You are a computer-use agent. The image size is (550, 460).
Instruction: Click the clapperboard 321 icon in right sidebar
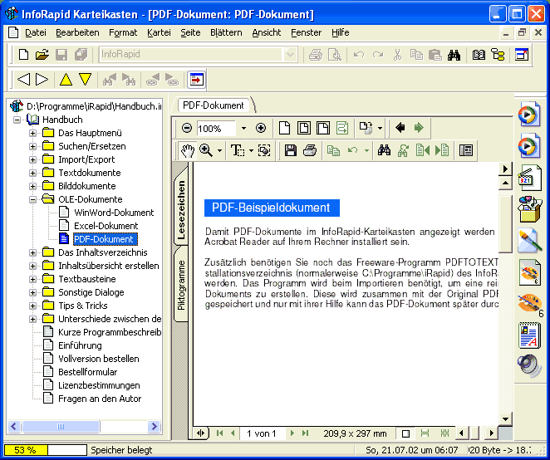tap(529, 177)
